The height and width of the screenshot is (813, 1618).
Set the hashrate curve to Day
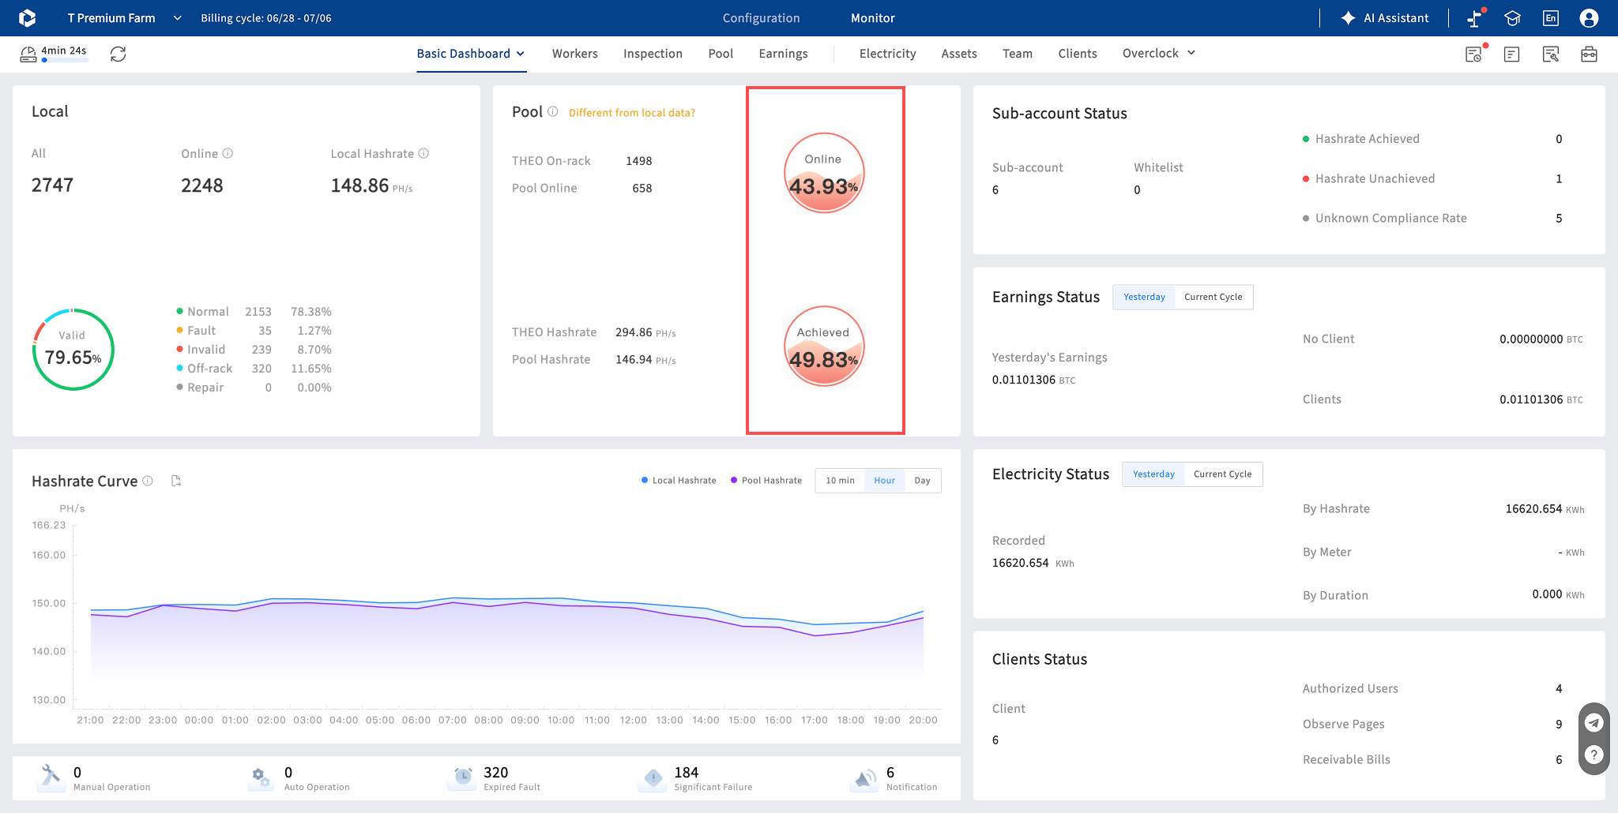coord(922,480)
